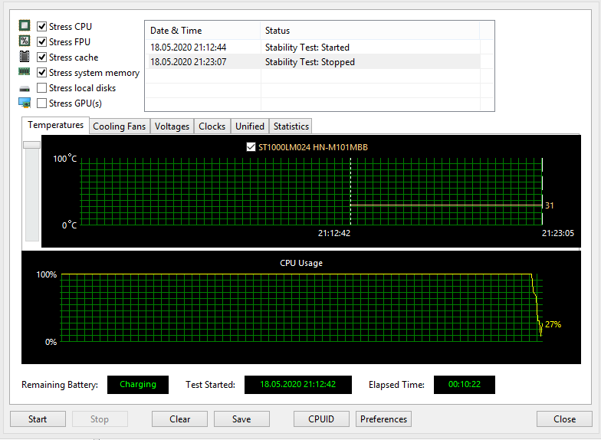Click the CPU chip icon beside Stress CPU
This screenshot has height=440, width=601.
(25, 26)
